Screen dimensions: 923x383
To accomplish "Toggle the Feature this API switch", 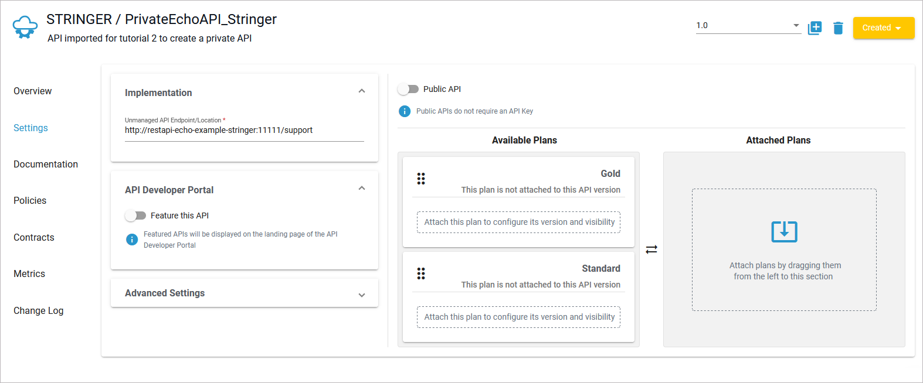I will 135,216.
